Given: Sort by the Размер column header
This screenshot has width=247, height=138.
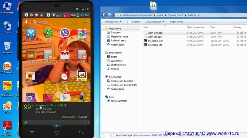Looking at the screenshot, I should tap(237, 27).
